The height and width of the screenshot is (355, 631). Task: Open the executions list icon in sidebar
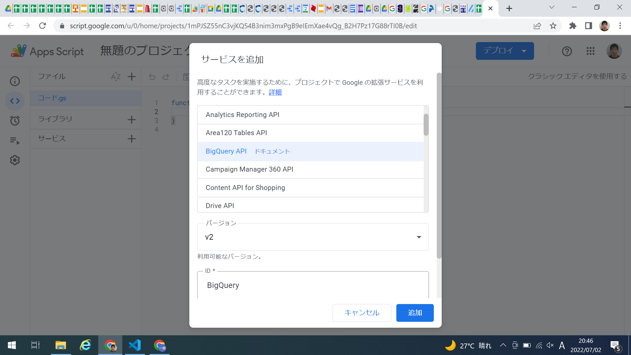[x=15, y=141]
